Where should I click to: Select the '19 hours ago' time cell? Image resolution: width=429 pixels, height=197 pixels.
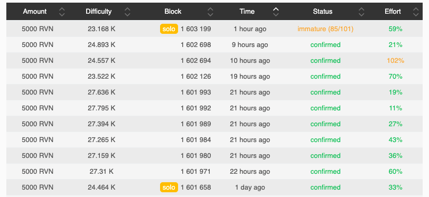[x=250, y=77]
